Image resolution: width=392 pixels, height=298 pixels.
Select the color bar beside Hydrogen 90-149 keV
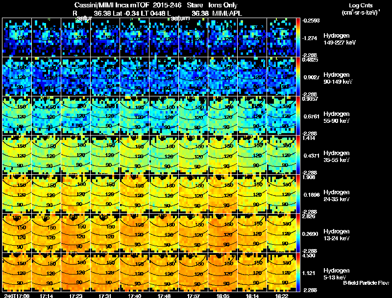(x=298, y=77)
